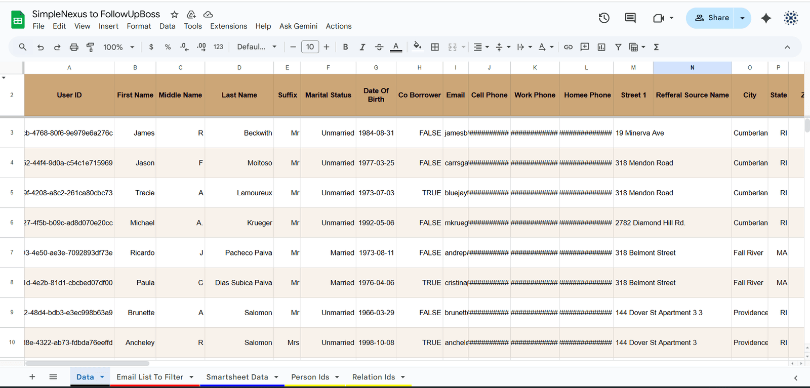Open the fill color picker
The height and width of the screenshot is (388, 810).
point(417,47)
